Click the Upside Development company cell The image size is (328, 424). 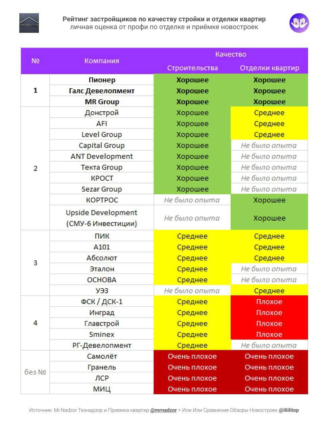coord(102,218)
